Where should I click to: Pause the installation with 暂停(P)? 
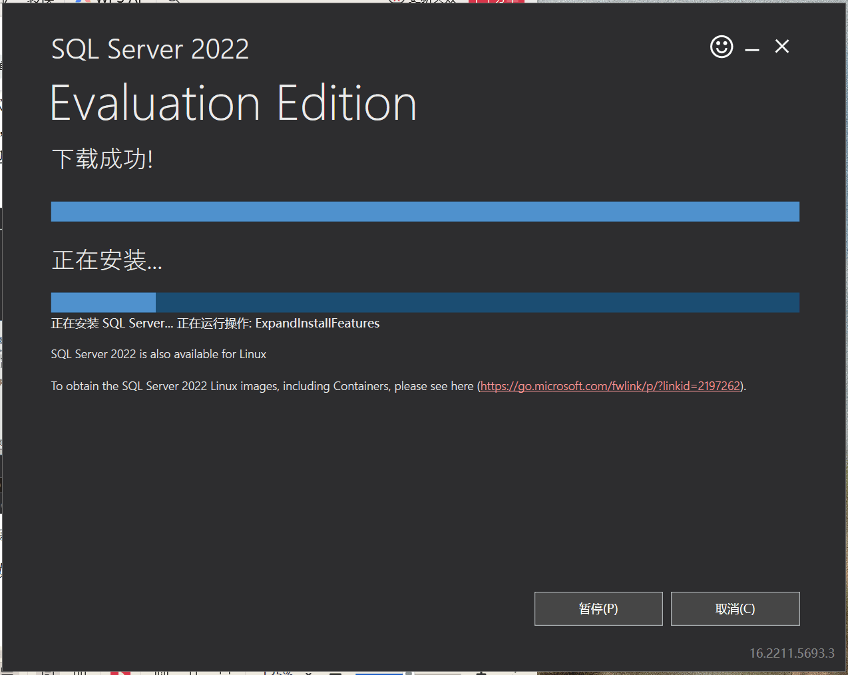[598, 608]
